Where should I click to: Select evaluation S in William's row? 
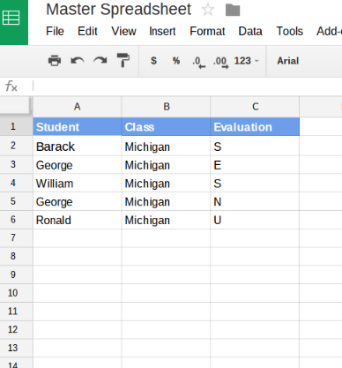coord(255,184)
